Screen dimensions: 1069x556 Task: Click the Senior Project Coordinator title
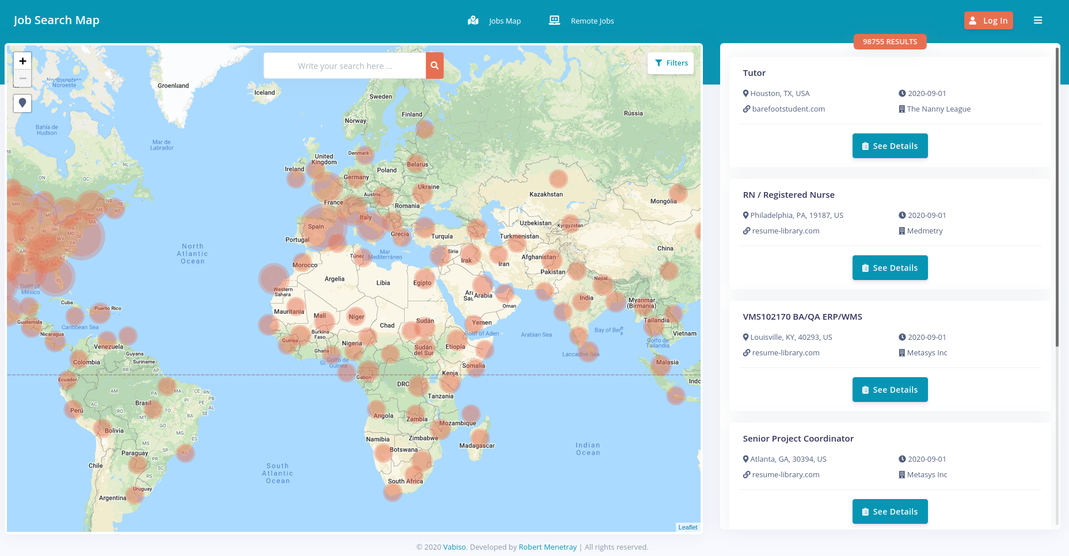pyautogui.click(x=798, y=439)
